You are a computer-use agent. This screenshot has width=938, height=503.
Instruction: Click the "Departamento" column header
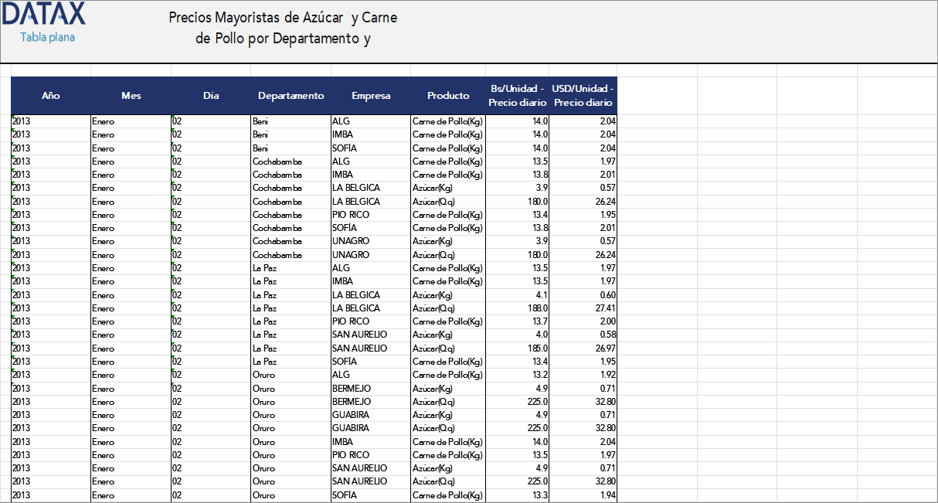click(291, 95)
